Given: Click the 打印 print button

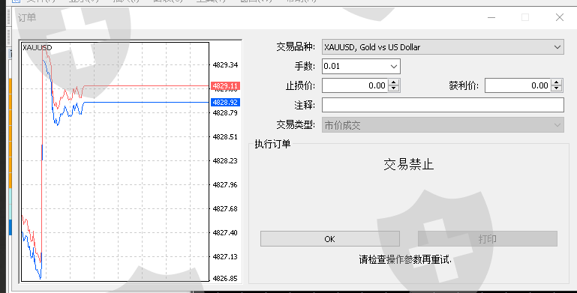Looking at the screenshot, I should pos(487,239).
